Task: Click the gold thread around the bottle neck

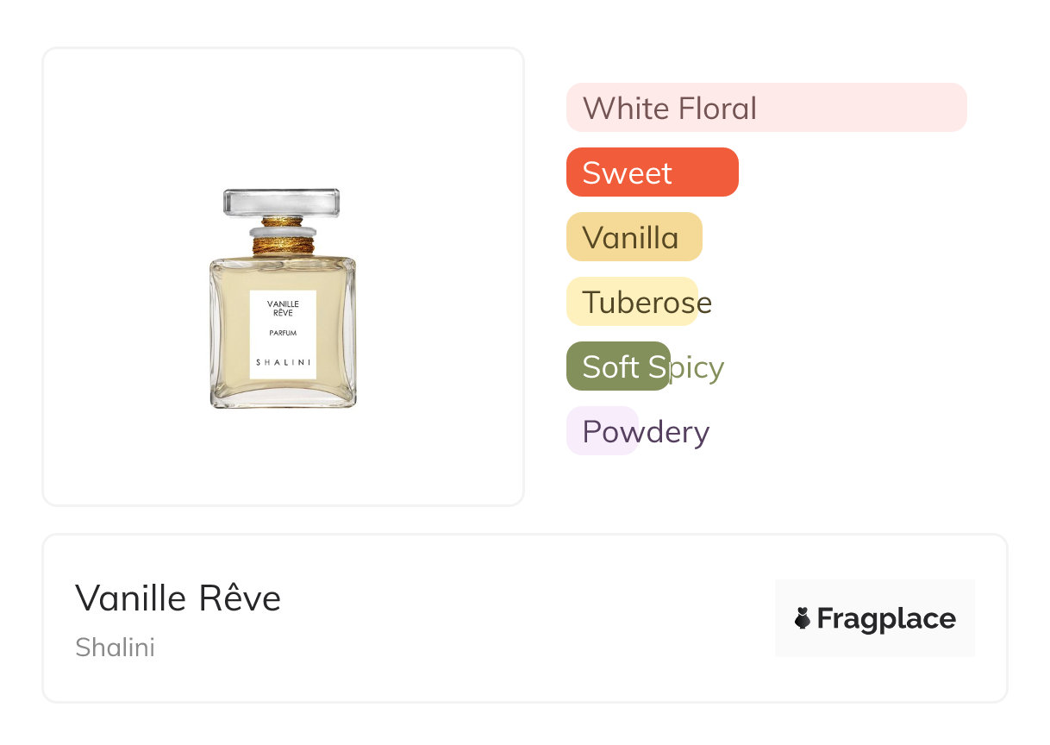Action: click(x=283, y=235)
